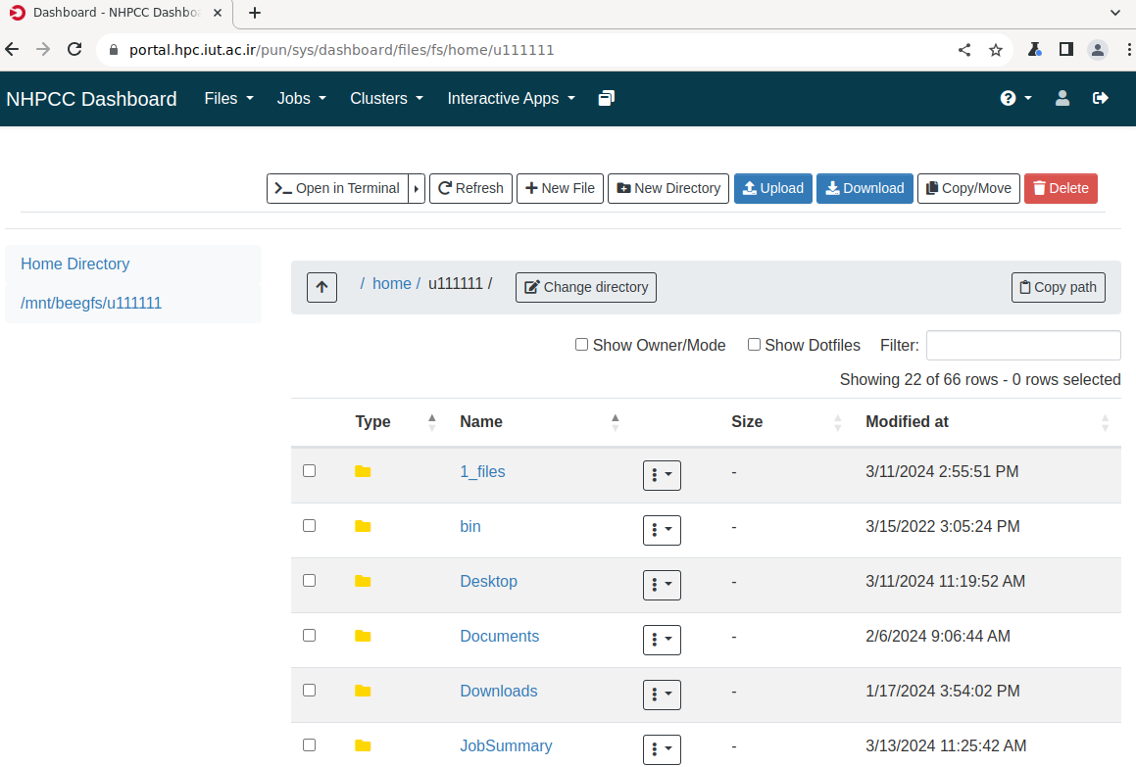Select the Downloads row checkbox

point(310,691)
